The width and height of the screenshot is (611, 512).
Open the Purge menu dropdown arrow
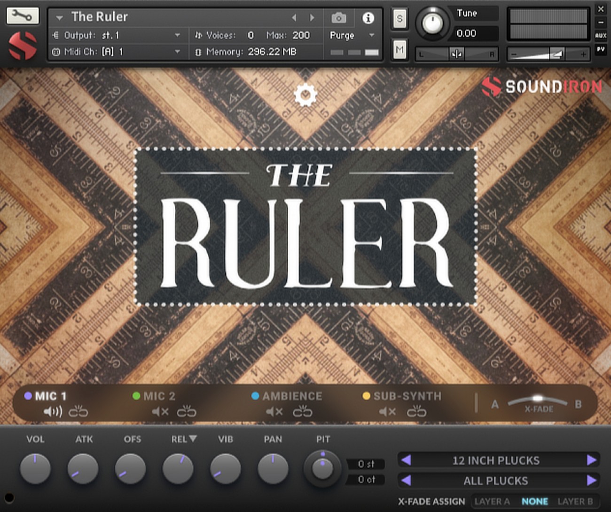coord(372,35)
